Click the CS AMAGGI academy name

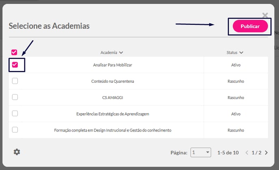113,97
